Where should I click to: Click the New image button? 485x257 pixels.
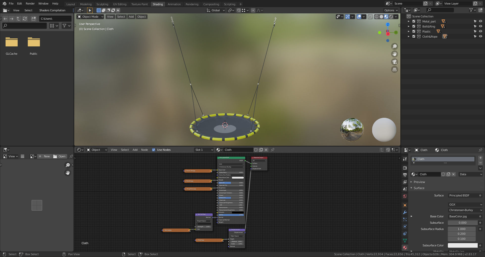pyautogui.click(x=44, y=156)
